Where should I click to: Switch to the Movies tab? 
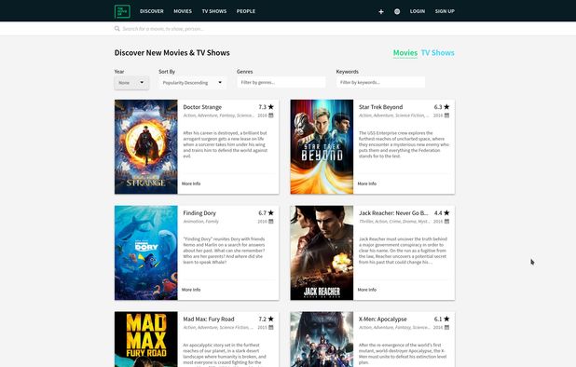[x=405, y=53]
